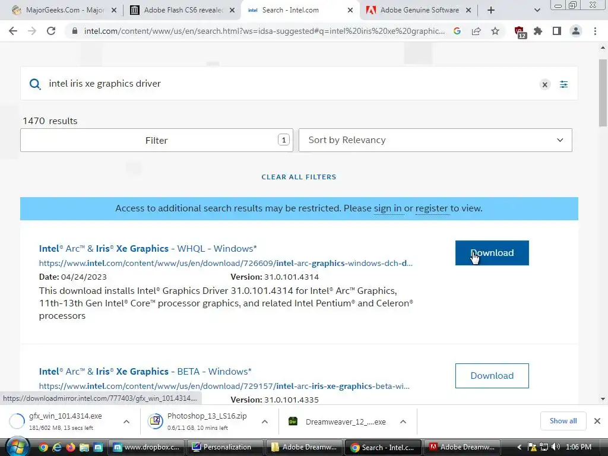
Task: Open search settings sliders icon
Action: pyautogui.click(x=564, y=84)
